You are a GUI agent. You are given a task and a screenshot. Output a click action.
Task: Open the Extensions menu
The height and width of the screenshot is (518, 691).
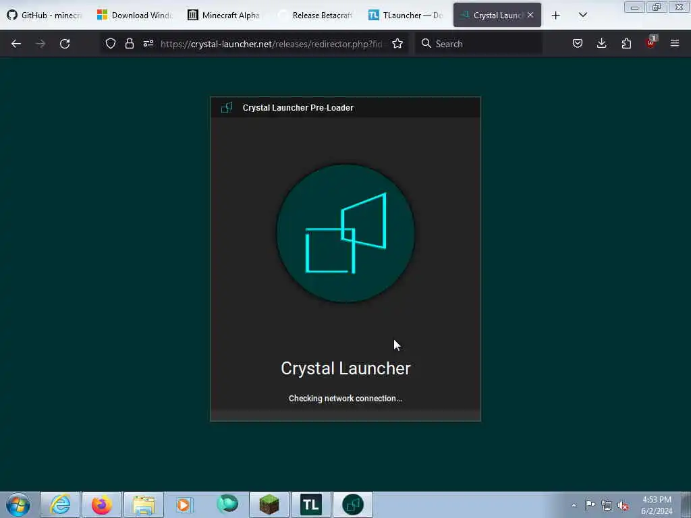(626, 43)
